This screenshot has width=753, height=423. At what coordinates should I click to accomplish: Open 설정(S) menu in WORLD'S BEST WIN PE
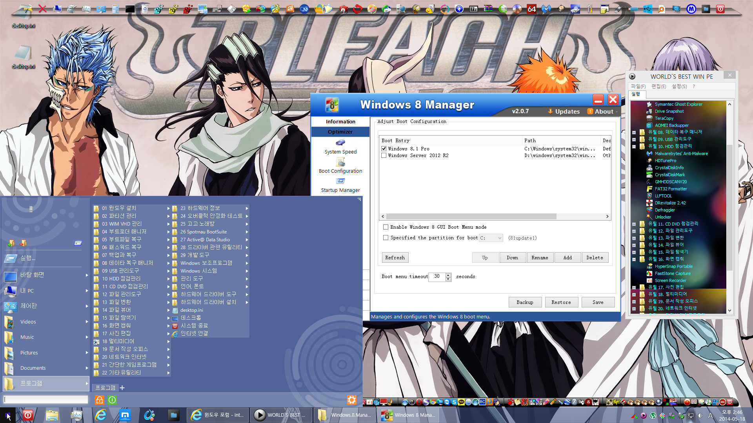coord(679,86)
